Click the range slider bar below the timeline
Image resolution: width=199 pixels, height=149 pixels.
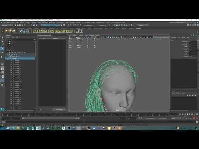[51, 118]
